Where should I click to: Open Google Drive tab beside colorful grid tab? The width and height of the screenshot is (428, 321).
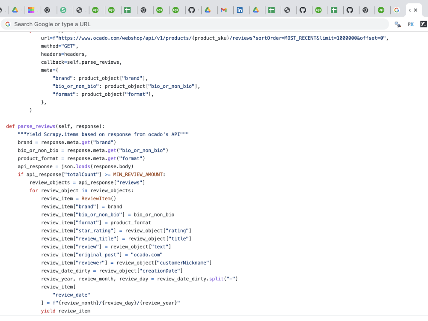tap(15, 10)
